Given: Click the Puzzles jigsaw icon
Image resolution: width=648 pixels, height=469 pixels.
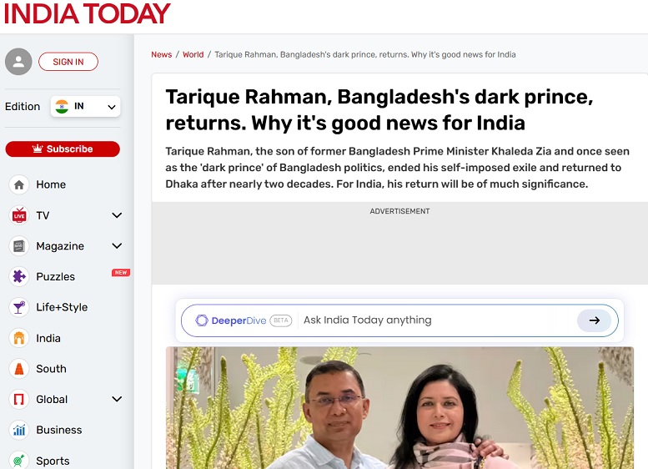Looking at the screenshot, I should click(19, 276).
